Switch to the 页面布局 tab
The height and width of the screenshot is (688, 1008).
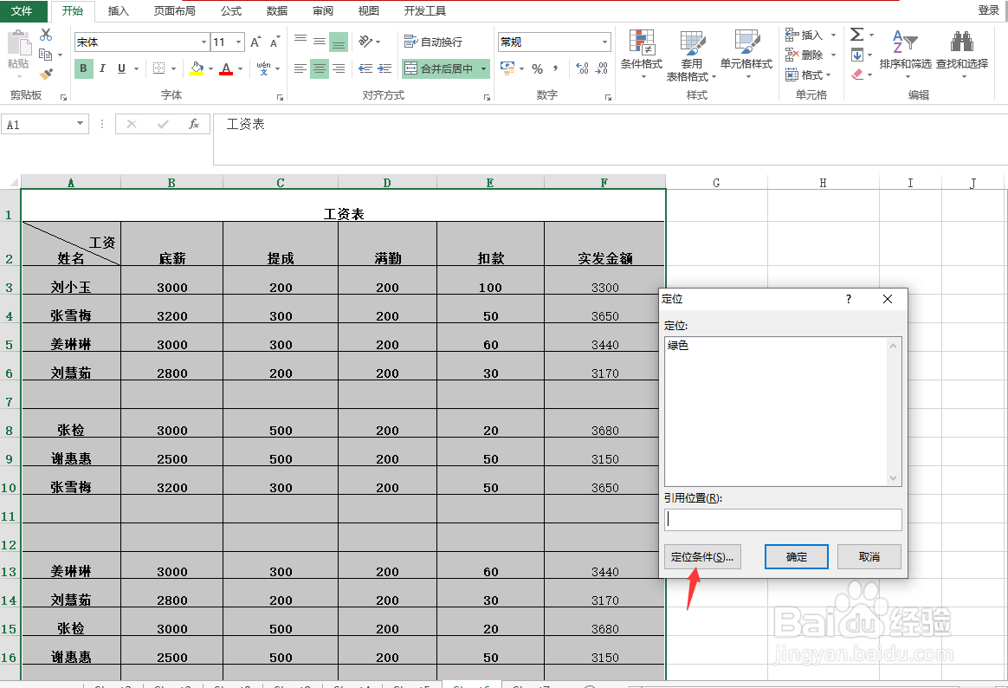pos(175,11)
